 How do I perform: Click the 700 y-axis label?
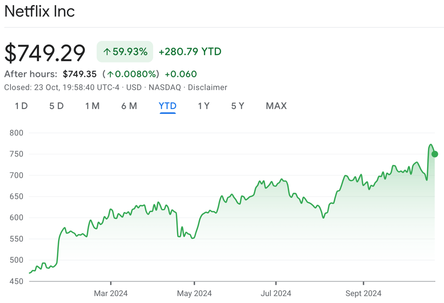16,175
